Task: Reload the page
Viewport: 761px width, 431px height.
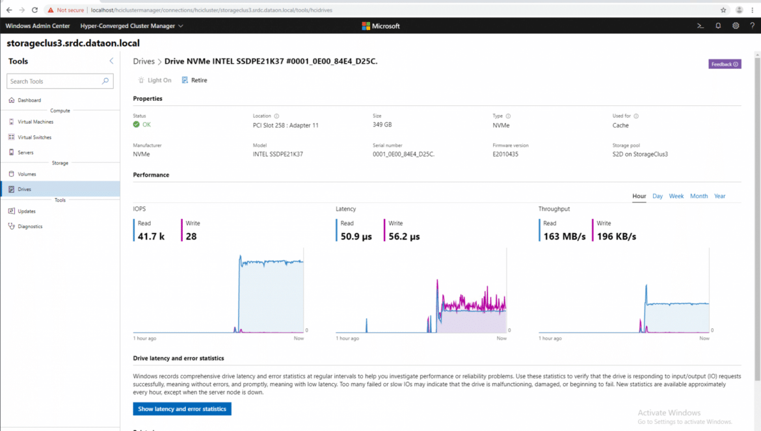Action: coord(34,10)
